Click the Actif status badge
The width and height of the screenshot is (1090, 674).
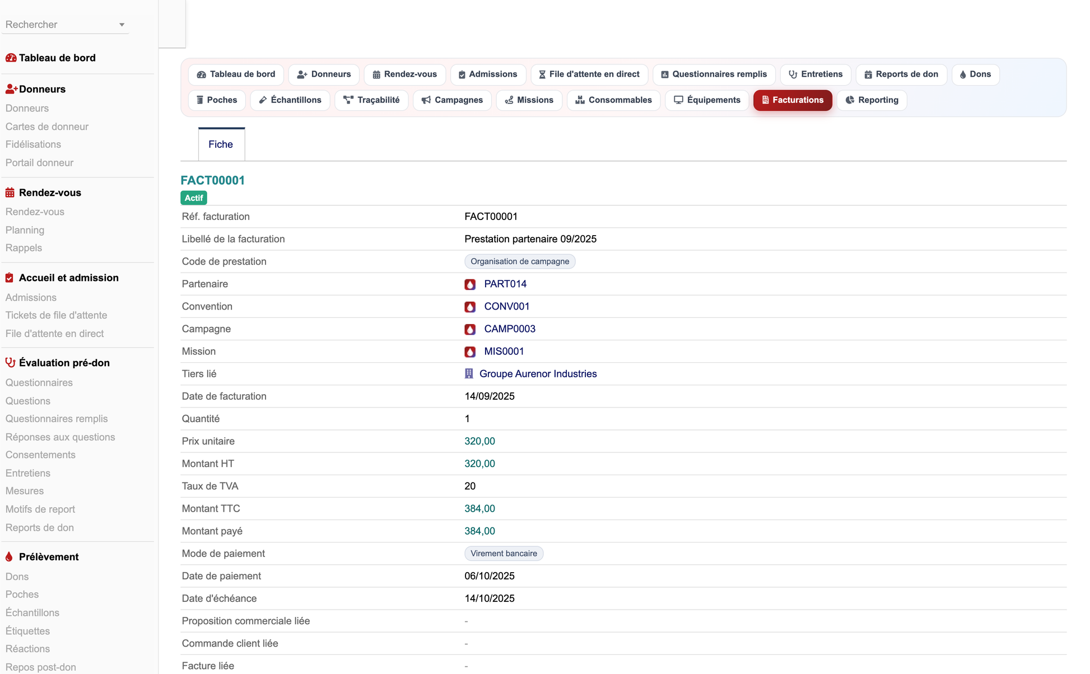click(x=194, y=198)
